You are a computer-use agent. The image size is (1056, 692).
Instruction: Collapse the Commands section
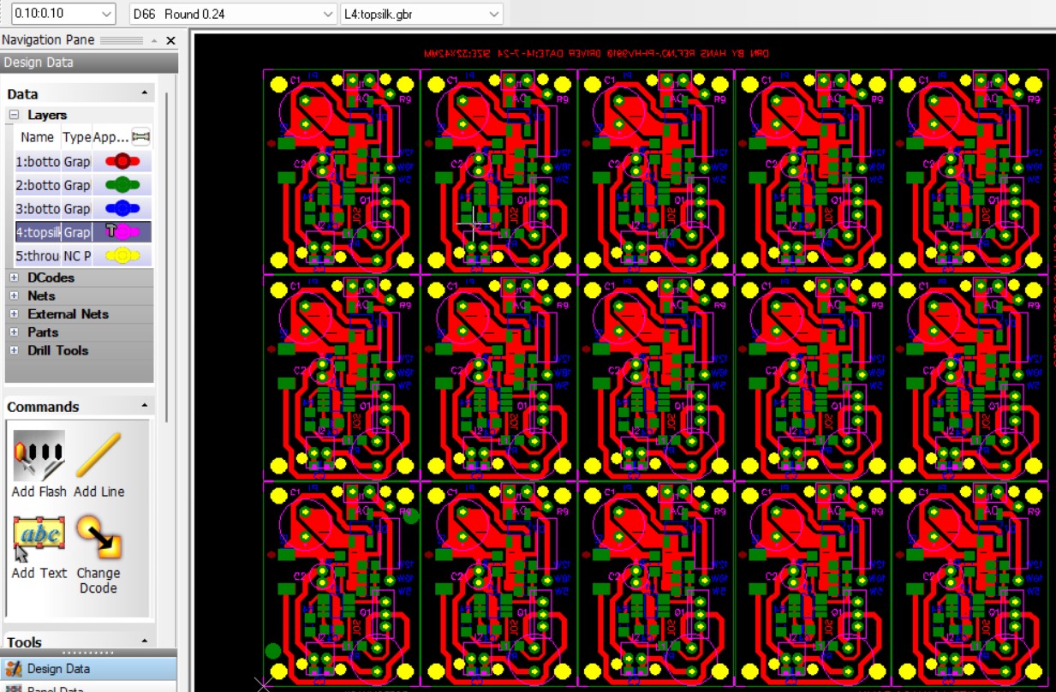pos(144,406)
